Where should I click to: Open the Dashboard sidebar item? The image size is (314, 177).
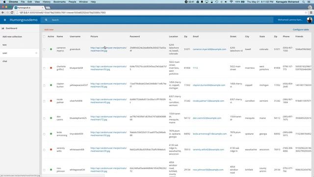(11, 29)
